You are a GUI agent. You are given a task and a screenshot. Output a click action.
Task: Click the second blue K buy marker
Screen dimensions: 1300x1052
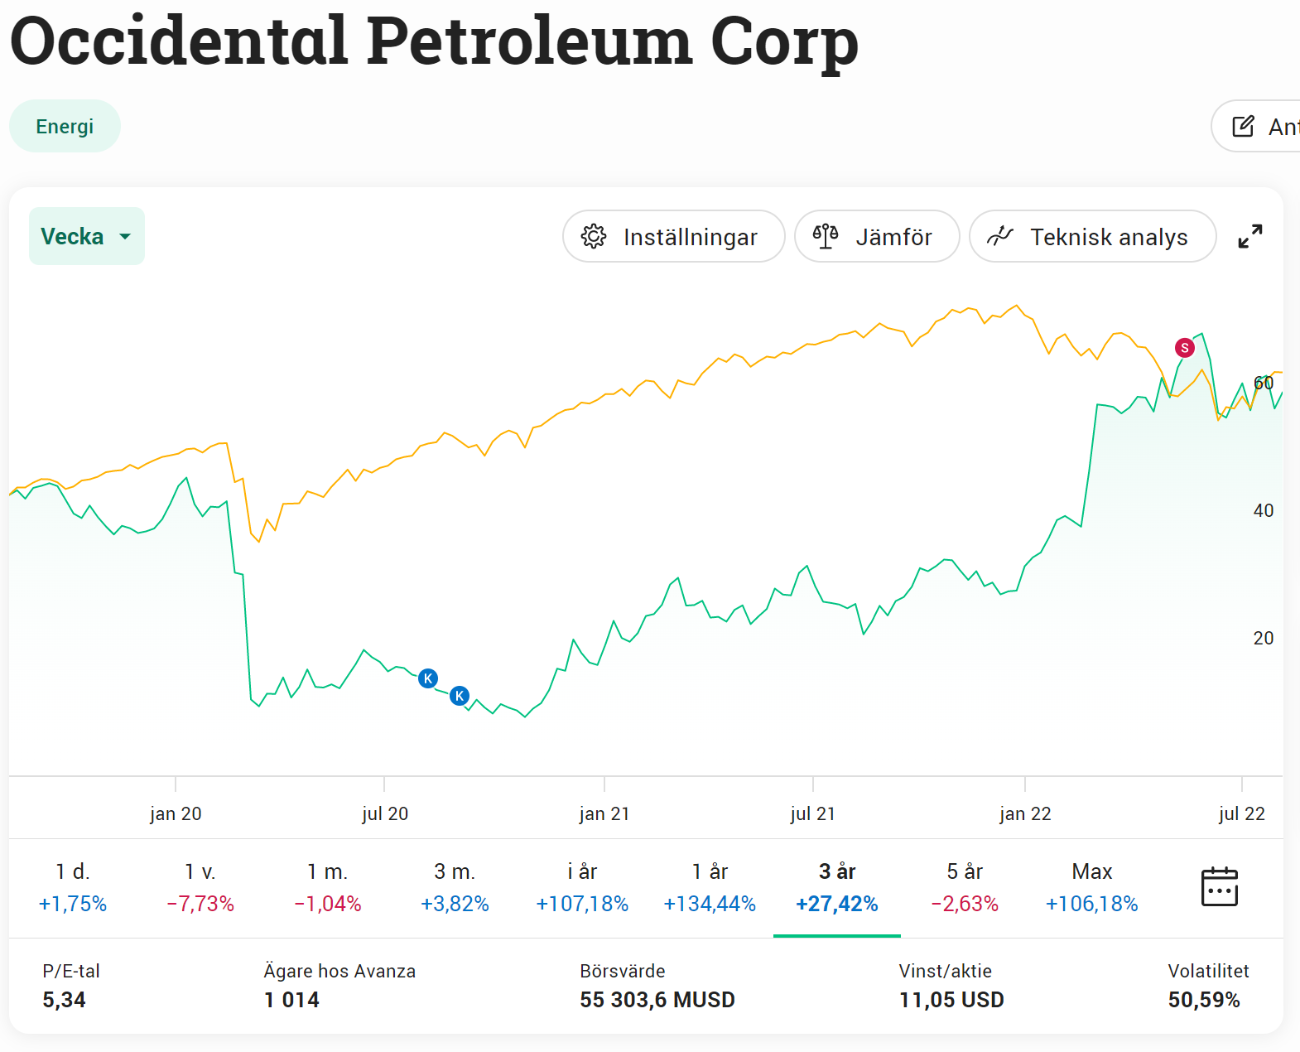click(460, 696)
